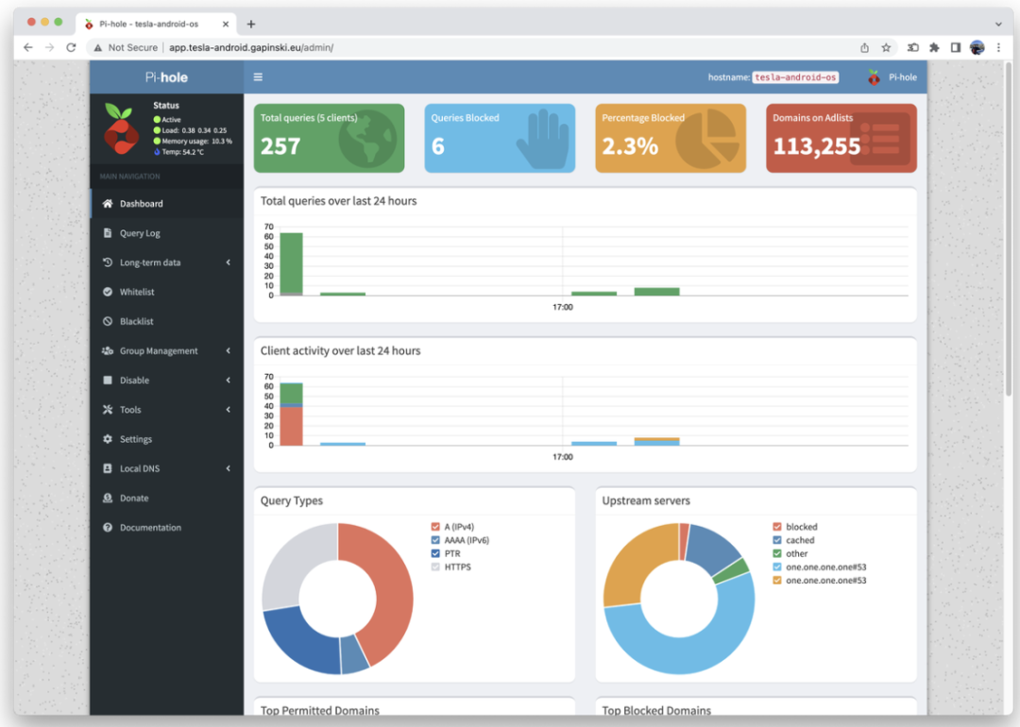
Task: Click the tesla-android-os hostname label
Action: point(795,77)
